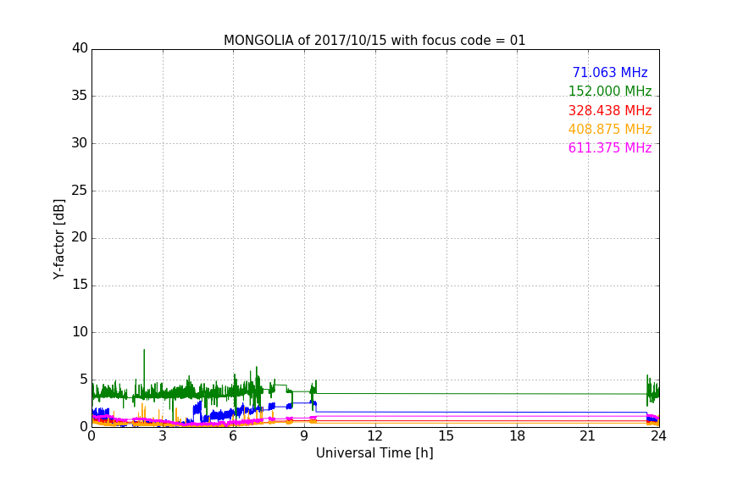
Task: Click the y-axis tick label 30
Action: point(80,143)
